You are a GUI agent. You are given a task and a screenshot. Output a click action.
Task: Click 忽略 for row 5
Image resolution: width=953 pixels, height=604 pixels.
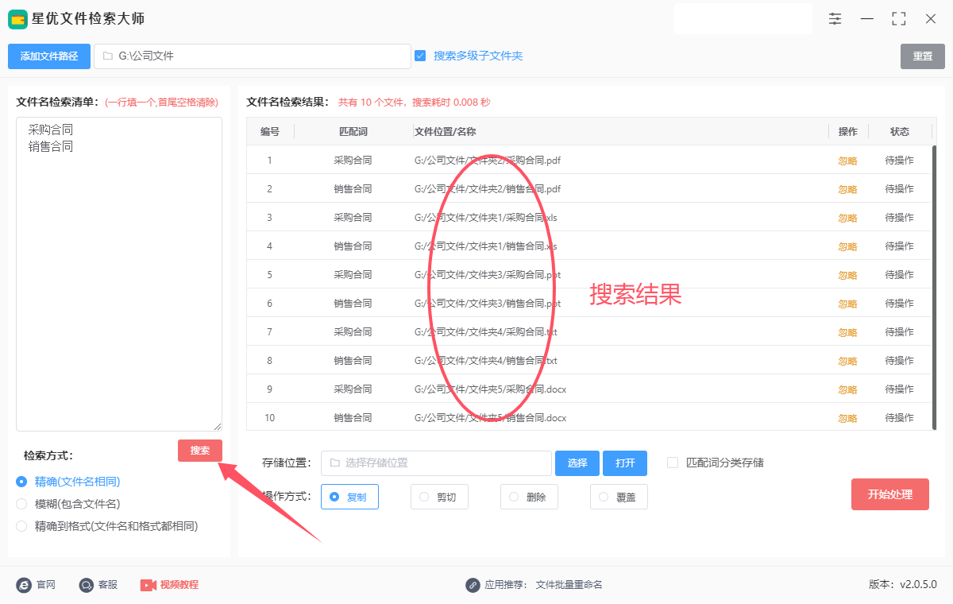847,275
